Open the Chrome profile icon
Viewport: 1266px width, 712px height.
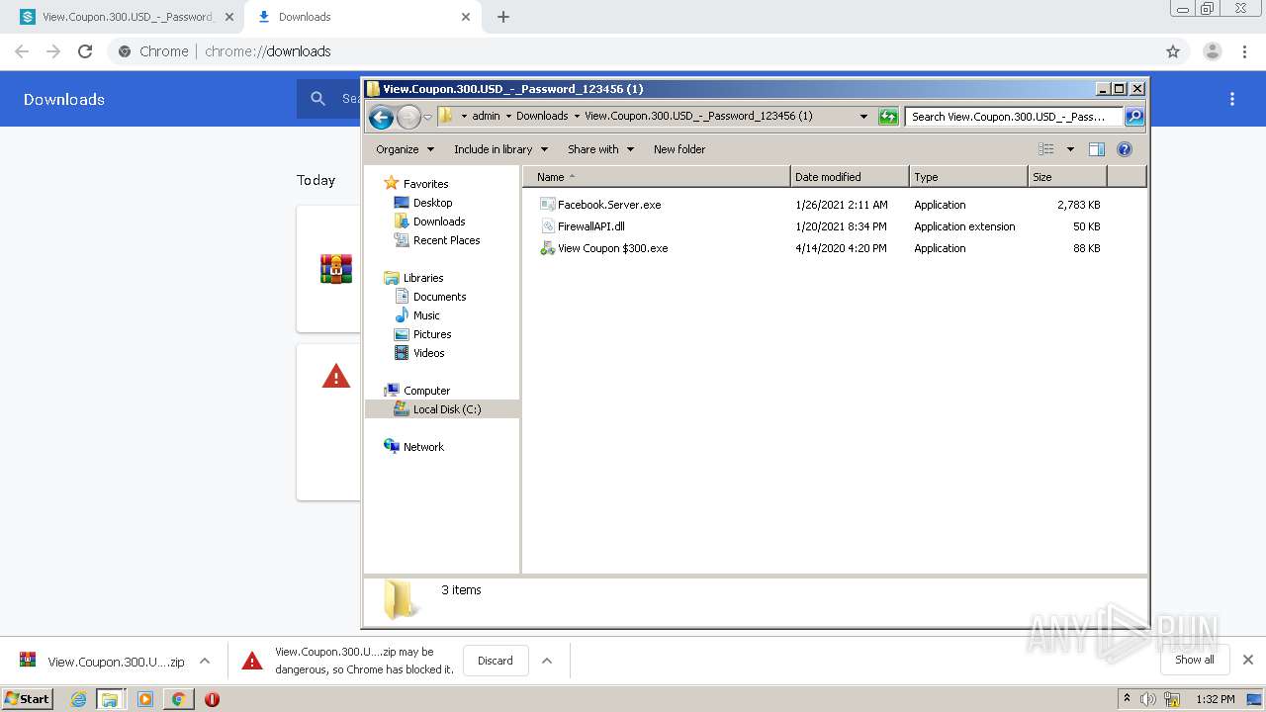coord(1213,51)
